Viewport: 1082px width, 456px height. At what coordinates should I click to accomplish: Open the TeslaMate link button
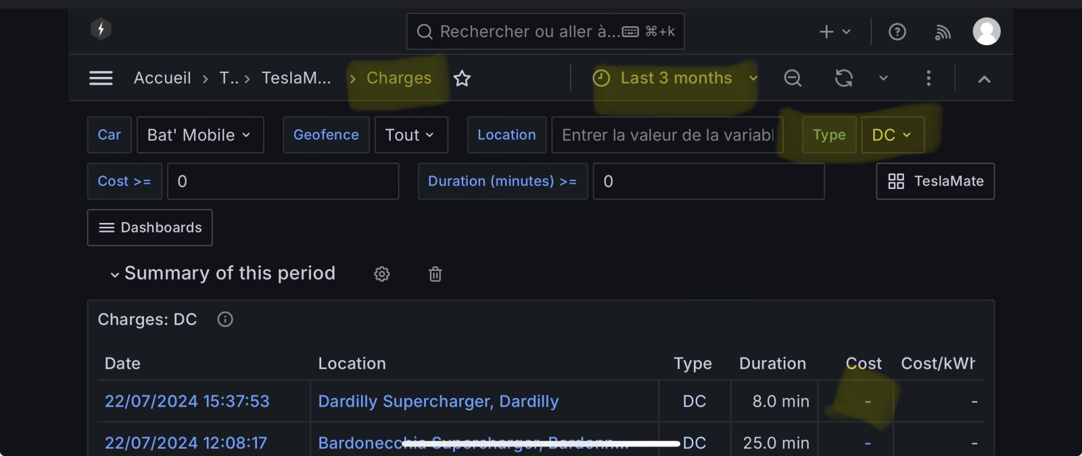click(x=935, y=181)
